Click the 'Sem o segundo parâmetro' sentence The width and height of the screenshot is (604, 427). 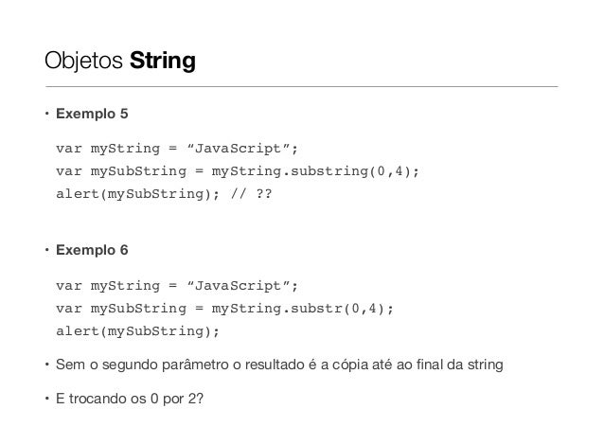pyautogui.click(x=189, y=365)
